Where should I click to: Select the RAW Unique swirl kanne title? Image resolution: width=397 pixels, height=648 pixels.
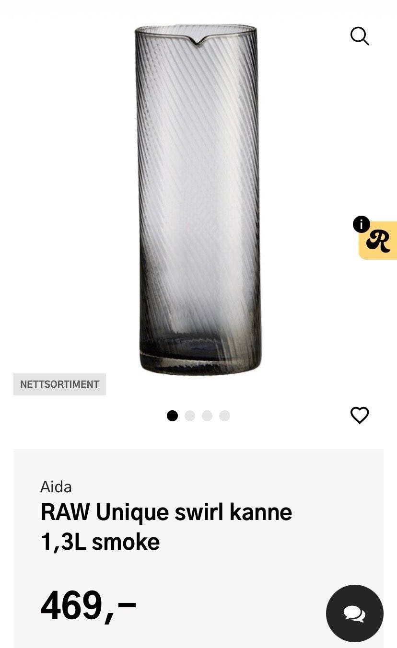pos(166,512)
